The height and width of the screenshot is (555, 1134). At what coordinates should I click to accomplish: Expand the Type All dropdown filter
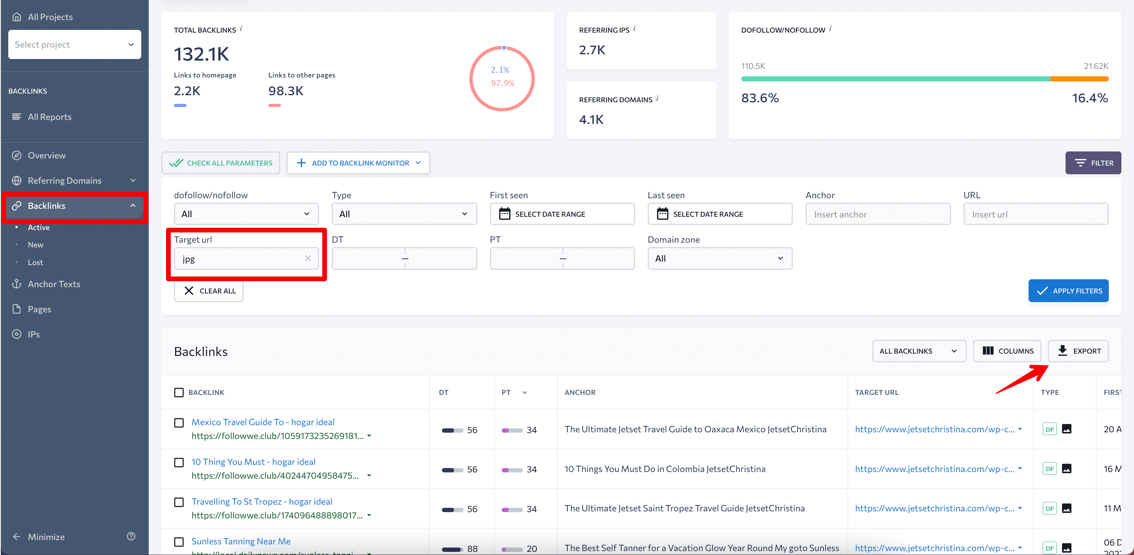tap(403, 214)
